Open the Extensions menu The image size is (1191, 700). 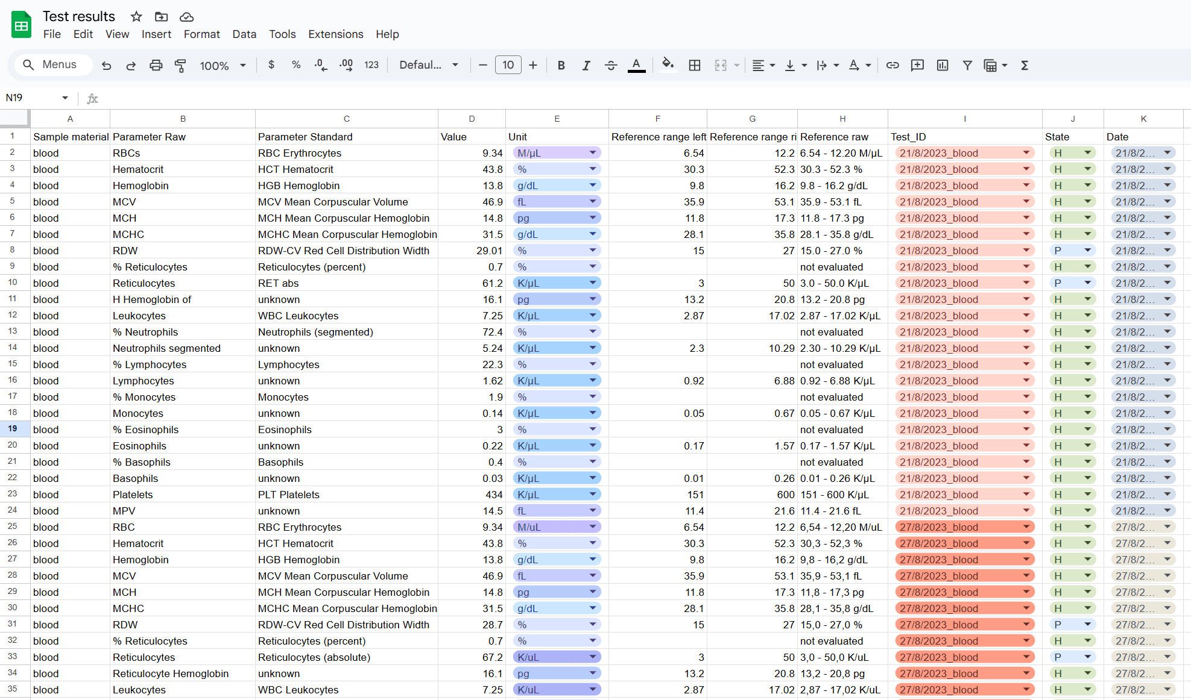pyautogui.click(x=335, y=34)
